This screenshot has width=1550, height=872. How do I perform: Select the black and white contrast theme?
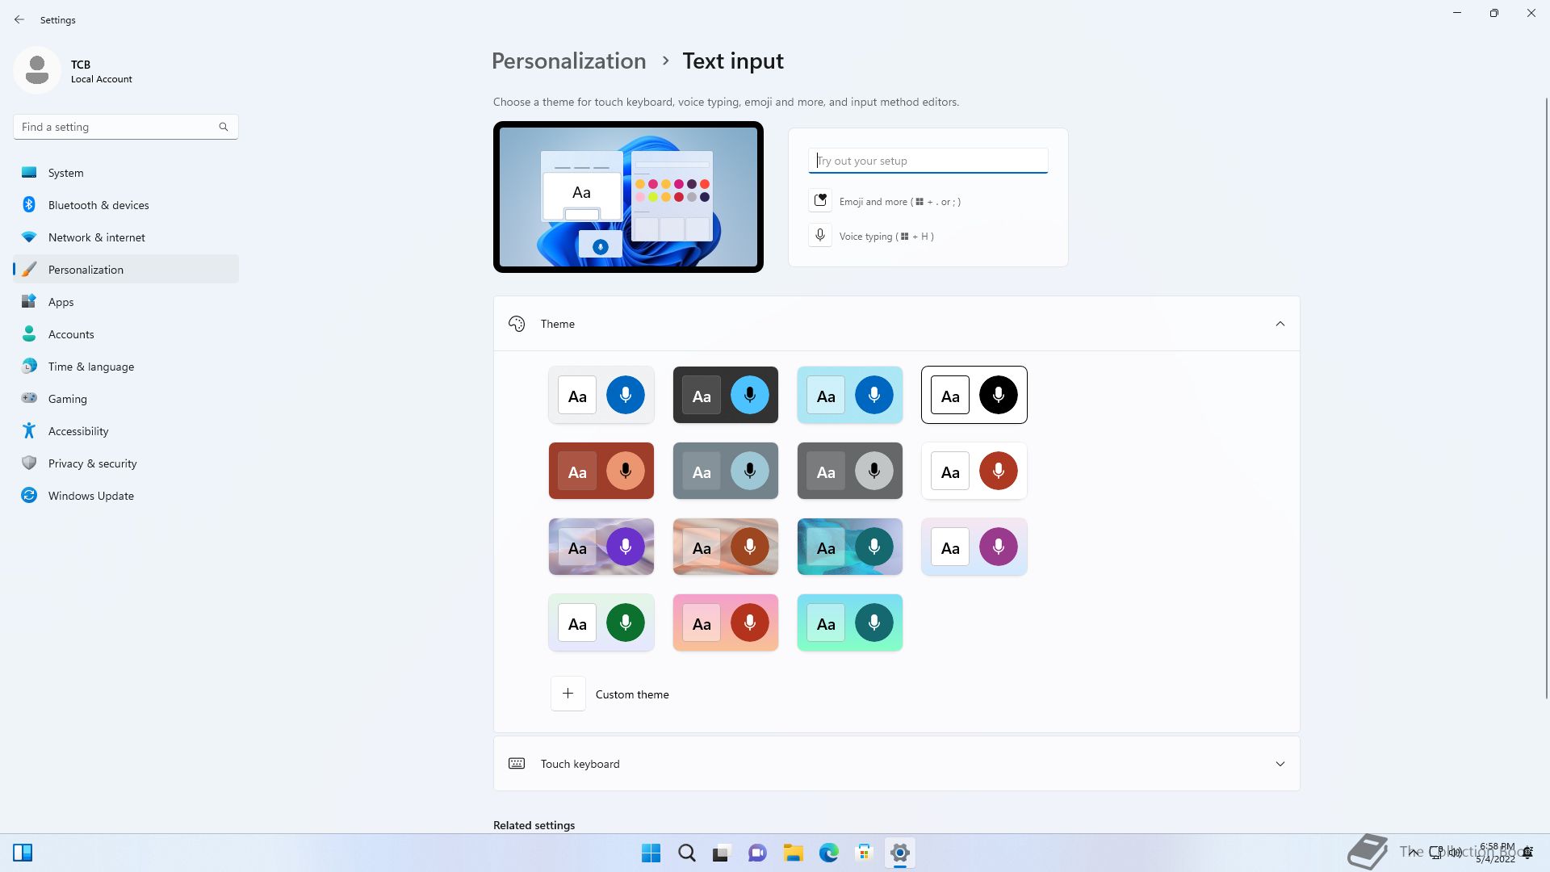pos(974,395)
